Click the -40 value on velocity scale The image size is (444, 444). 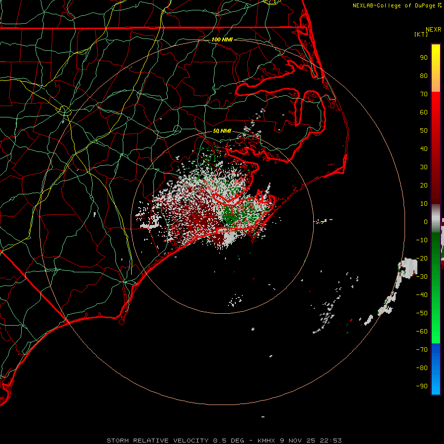coord(422,295)
